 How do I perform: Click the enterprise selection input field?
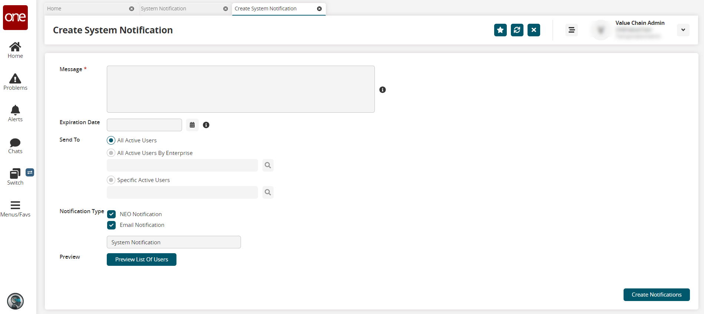tap(182, 165)
